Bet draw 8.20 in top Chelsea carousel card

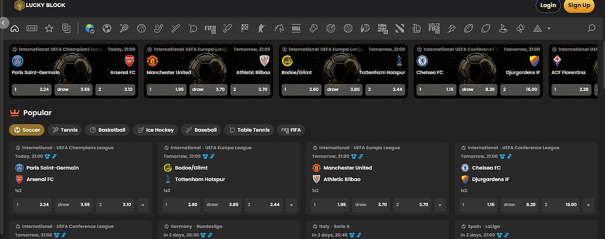pos(479,89)
